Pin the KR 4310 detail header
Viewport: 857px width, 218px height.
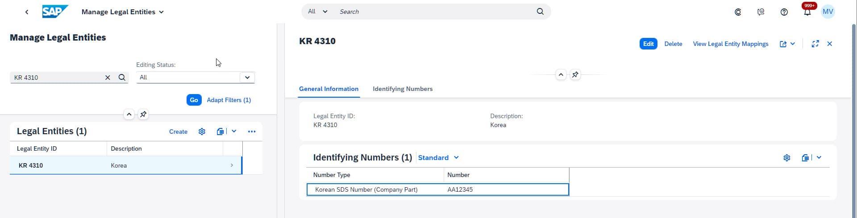pos(575,75)
